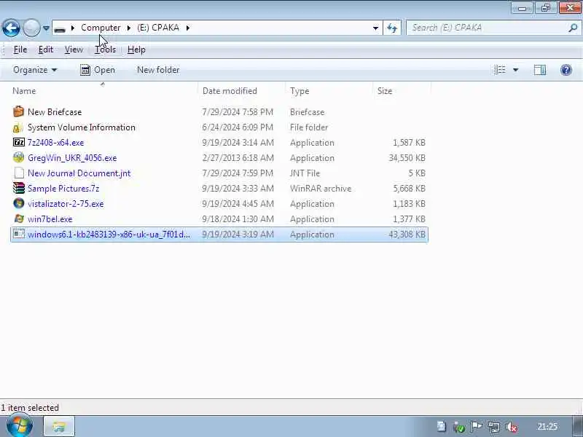Sort by the Type column header
583x437 pixels.
pyautogui.click(x=300, y=91)
